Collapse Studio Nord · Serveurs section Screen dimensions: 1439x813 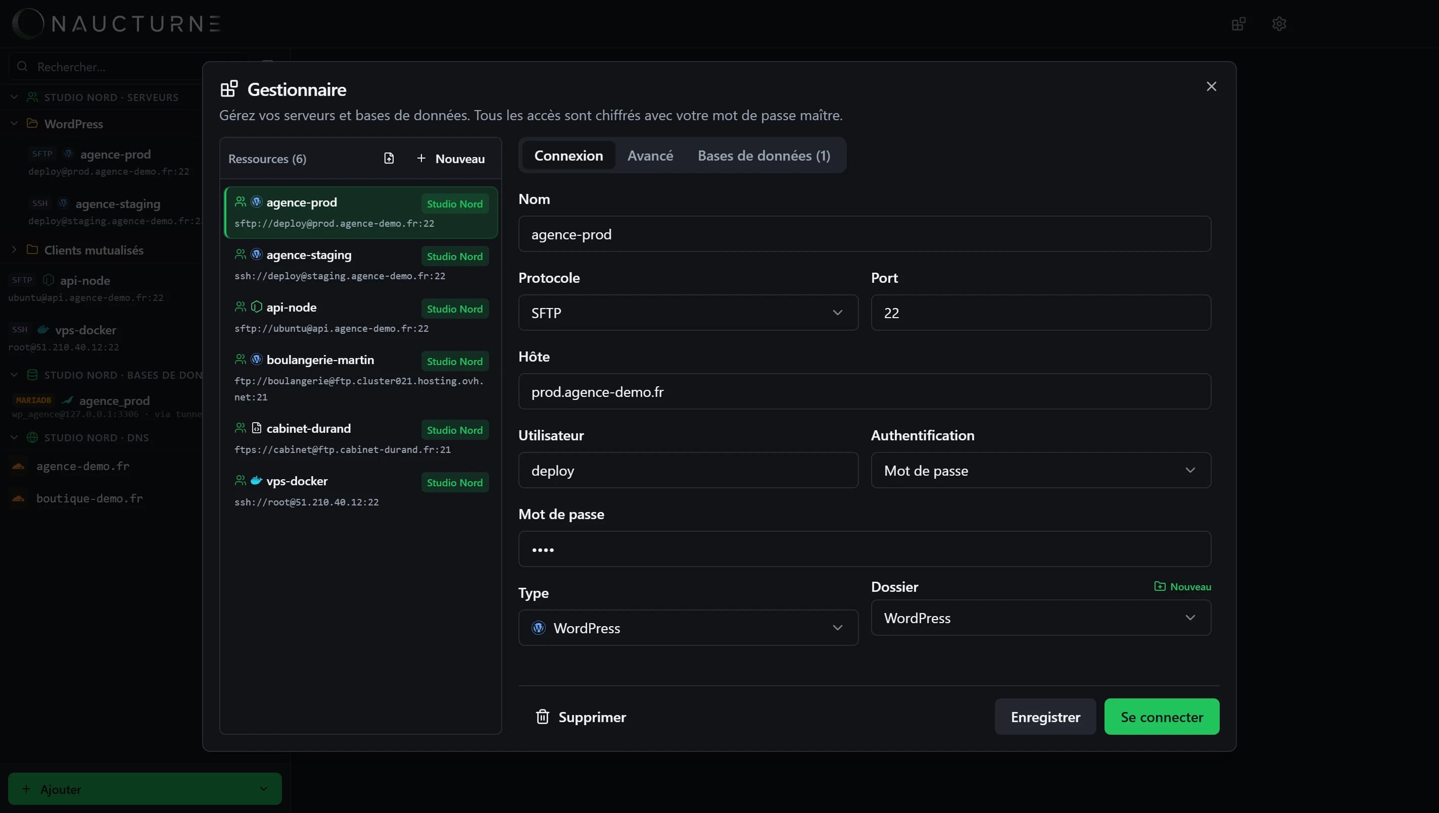tap(15, 97)
